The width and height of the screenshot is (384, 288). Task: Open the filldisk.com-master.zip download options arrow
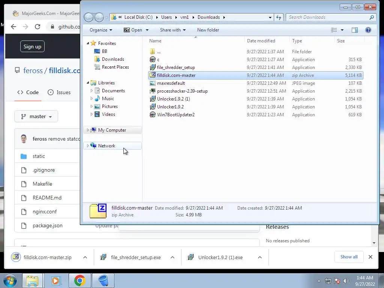(85, 257)
